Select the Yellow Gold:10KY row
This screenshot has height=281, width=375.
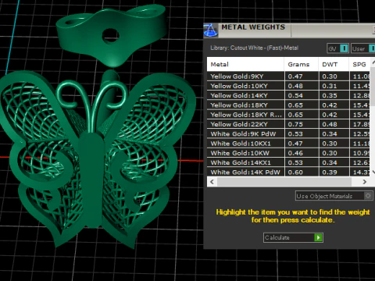288,86
